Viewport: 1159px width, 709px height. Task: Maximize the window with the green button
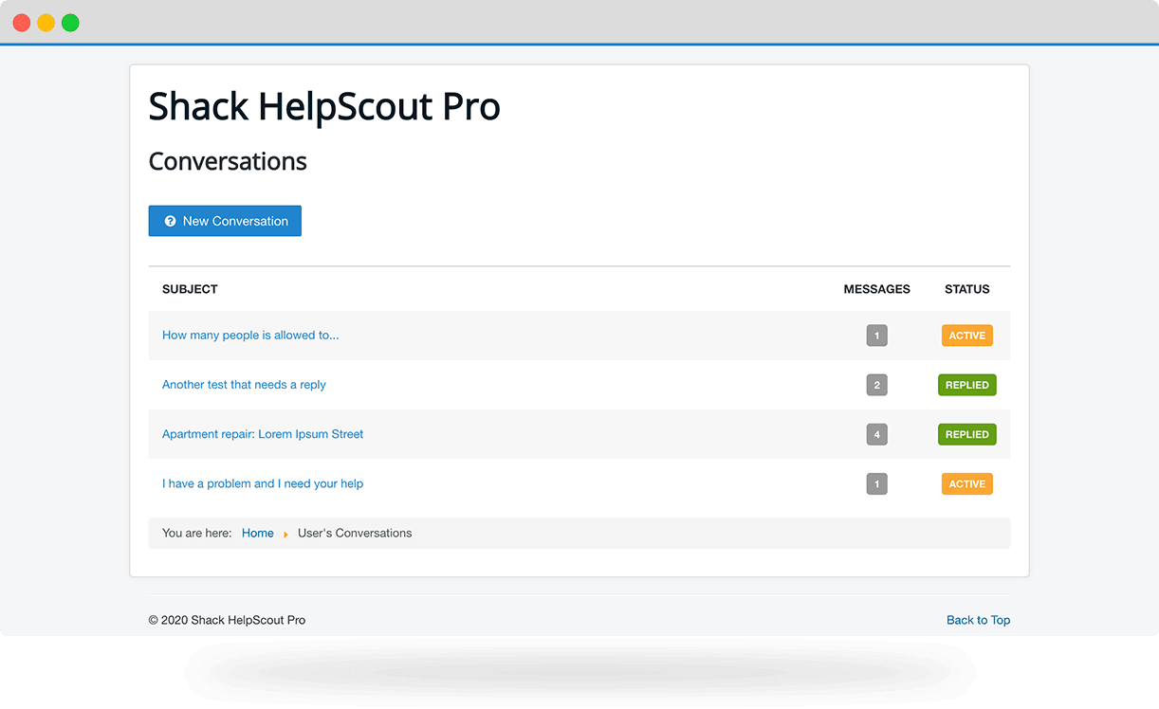[70, 23]
